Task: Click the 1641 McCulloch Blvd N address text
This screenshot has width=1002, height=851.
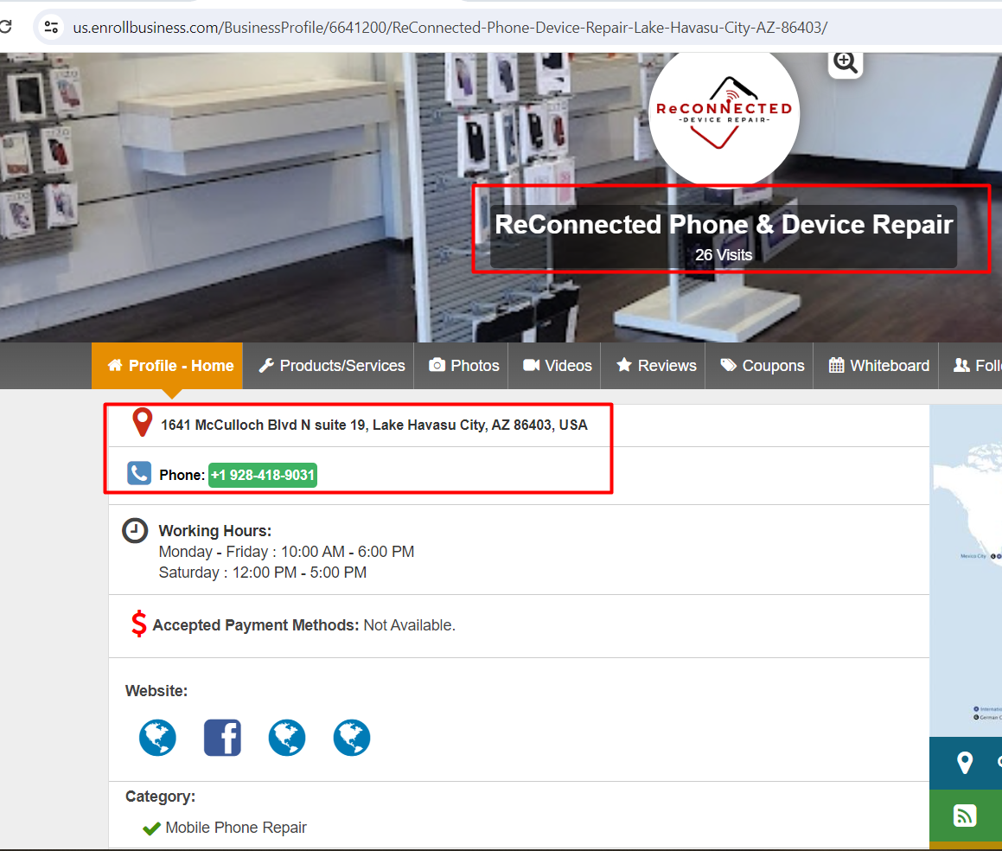Action: tap(373, 425)
